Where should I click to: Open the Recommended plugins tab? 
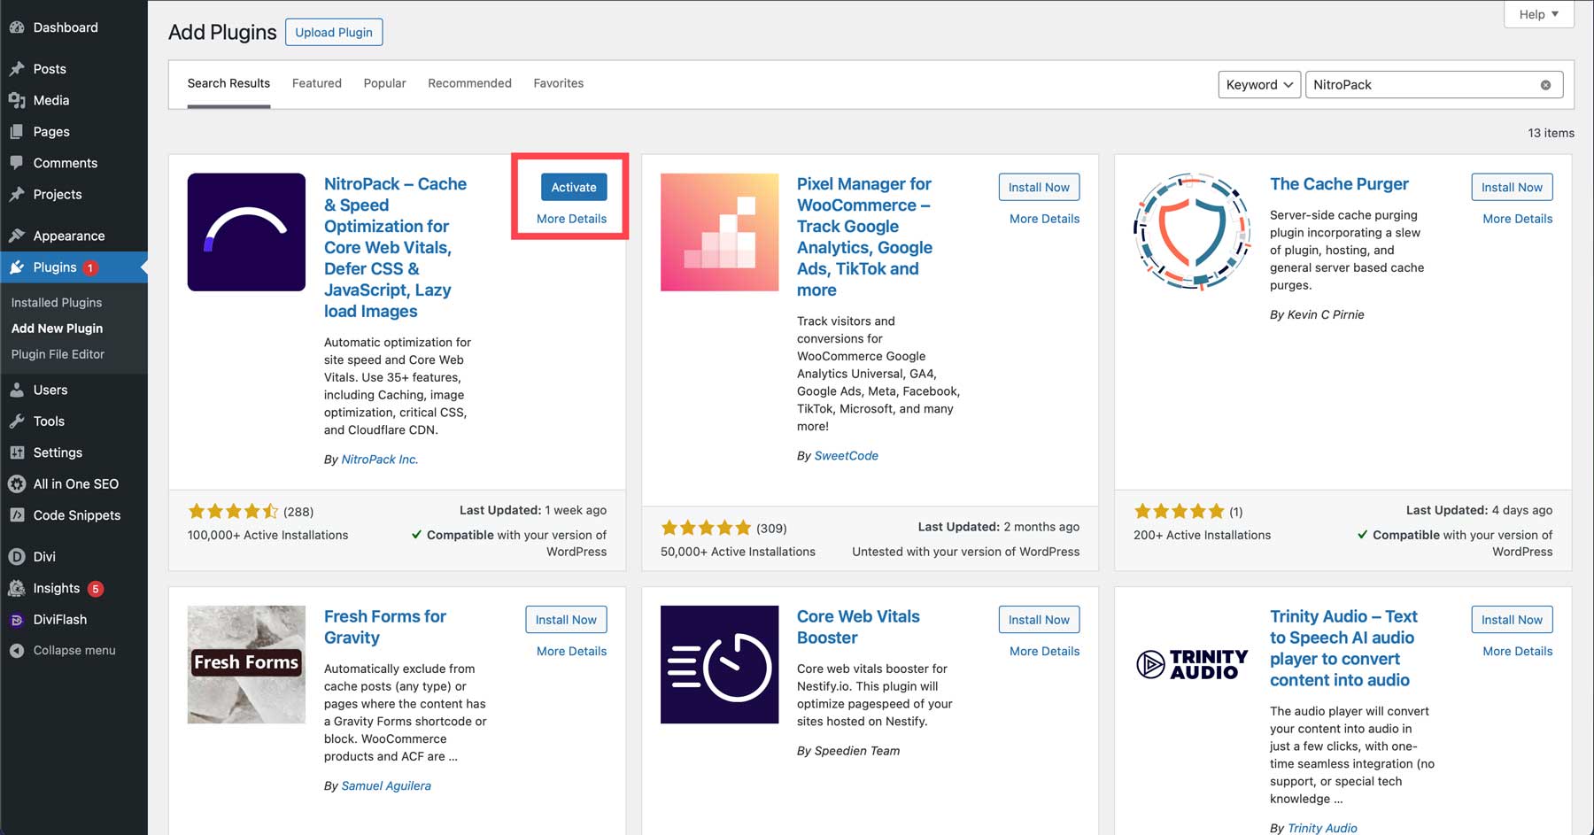point(469,83)
